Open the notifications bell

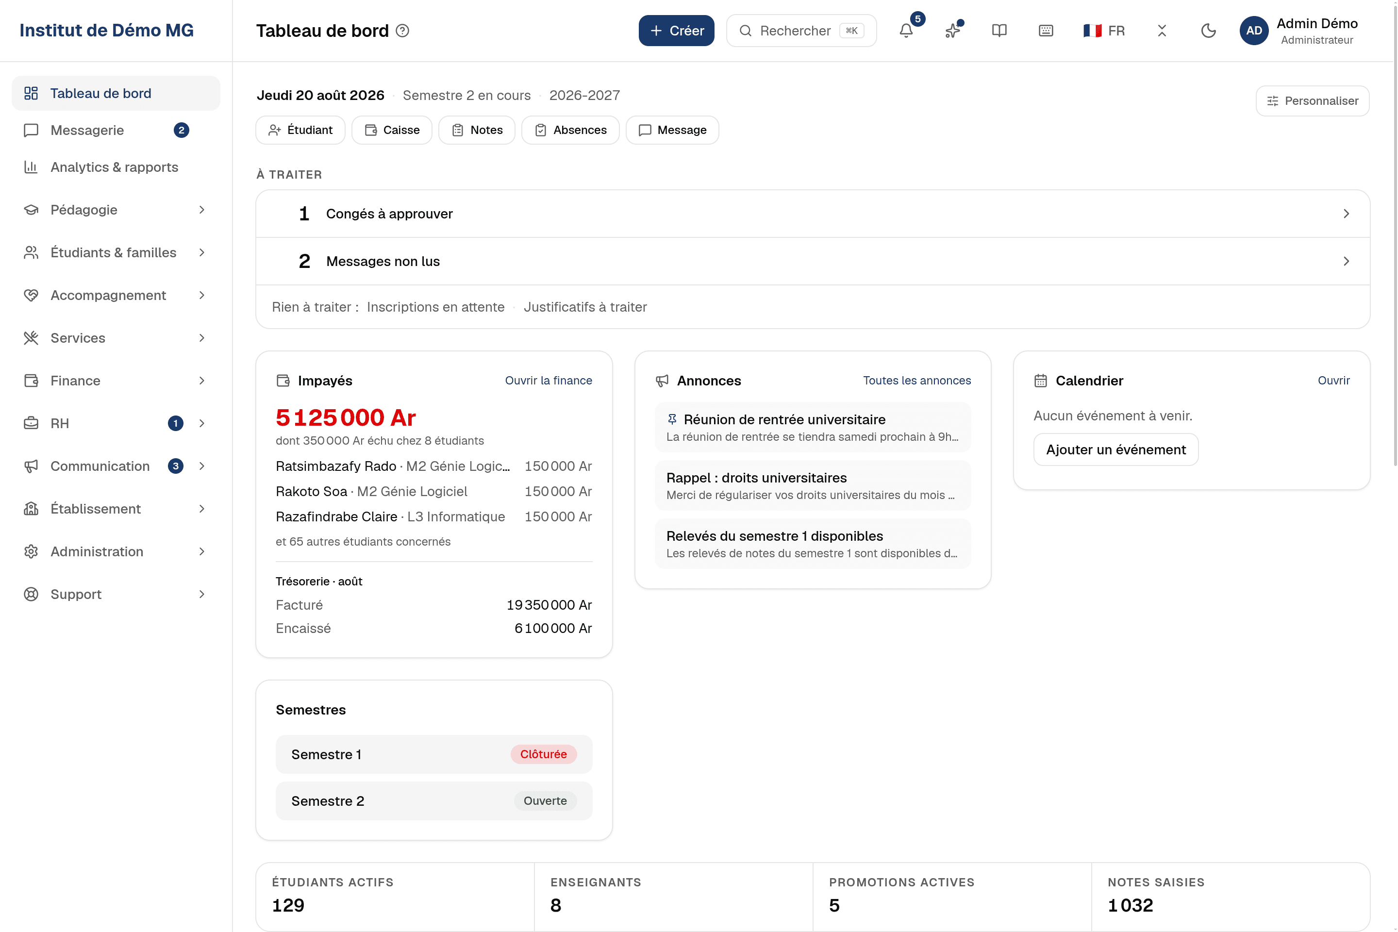906,30
